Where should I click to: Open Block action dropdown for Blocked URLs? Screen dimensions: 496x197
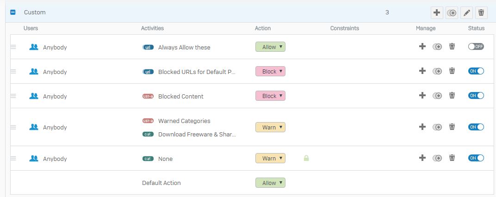[x=271, y=72]
